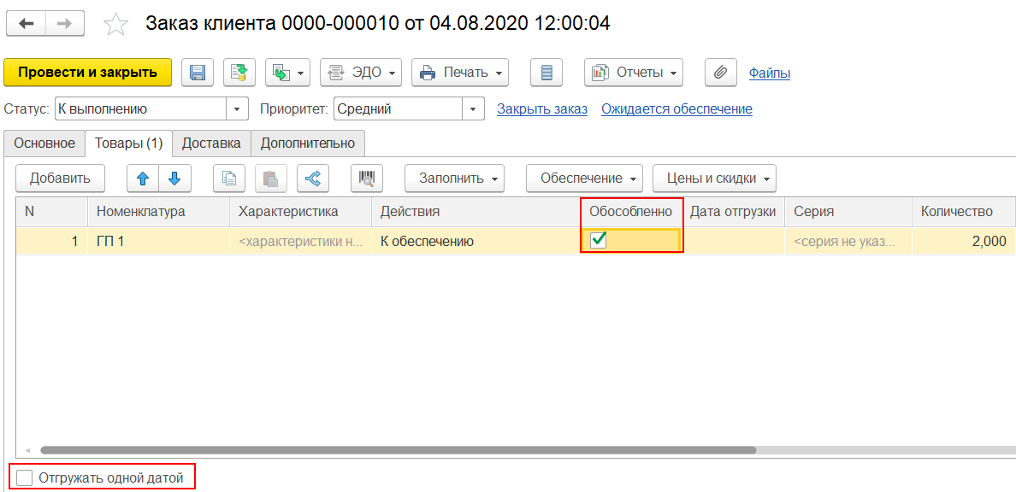Switch to the Дополнительно tab
The image size is (1016, 492).
308,143
